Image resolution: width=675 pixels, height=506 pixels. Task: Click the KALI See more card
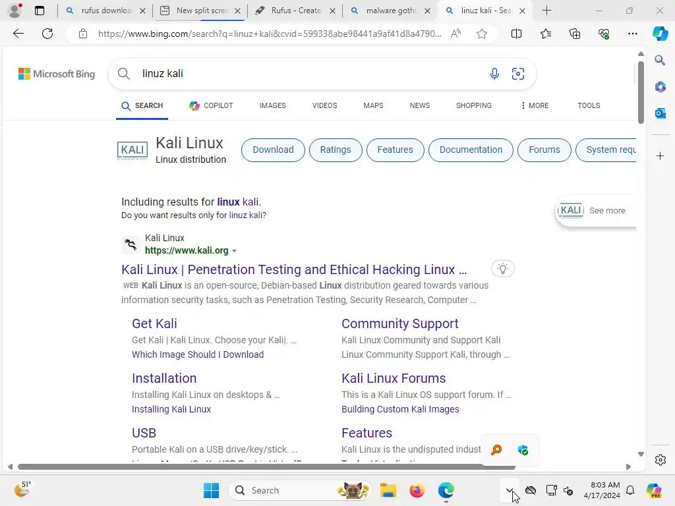point(595,210)
